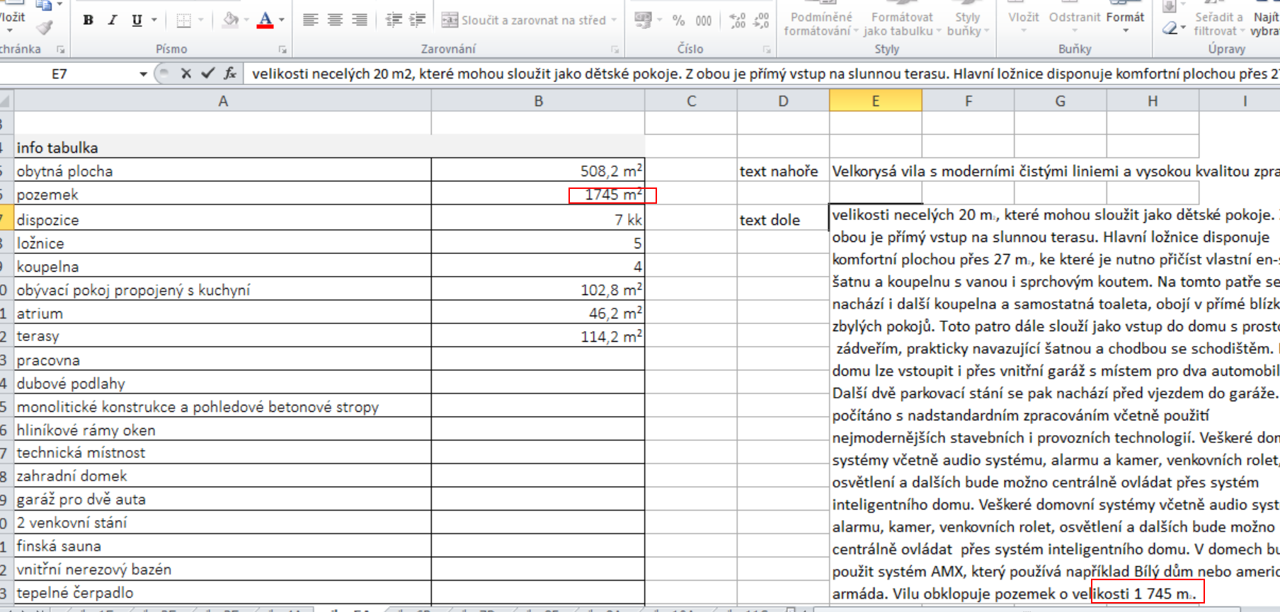Click the select-all corner button

click(7, 101)
